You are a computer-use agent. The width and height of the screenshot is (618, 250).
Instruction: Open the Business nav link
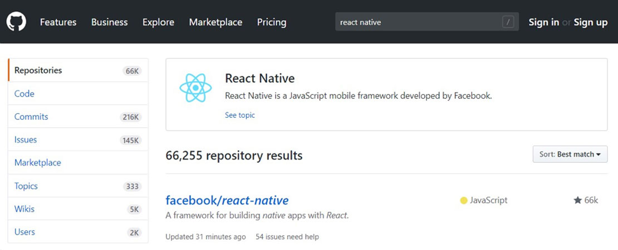[x=110, y=22]
